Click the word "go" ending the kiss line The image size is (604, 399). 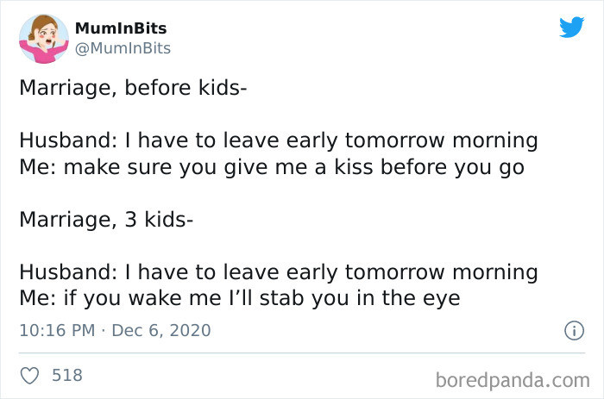tap(510, 167)
